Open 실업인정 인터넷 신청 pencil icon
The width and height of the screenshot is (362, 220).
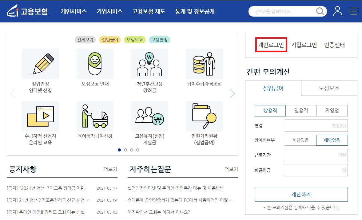(40, 64)
